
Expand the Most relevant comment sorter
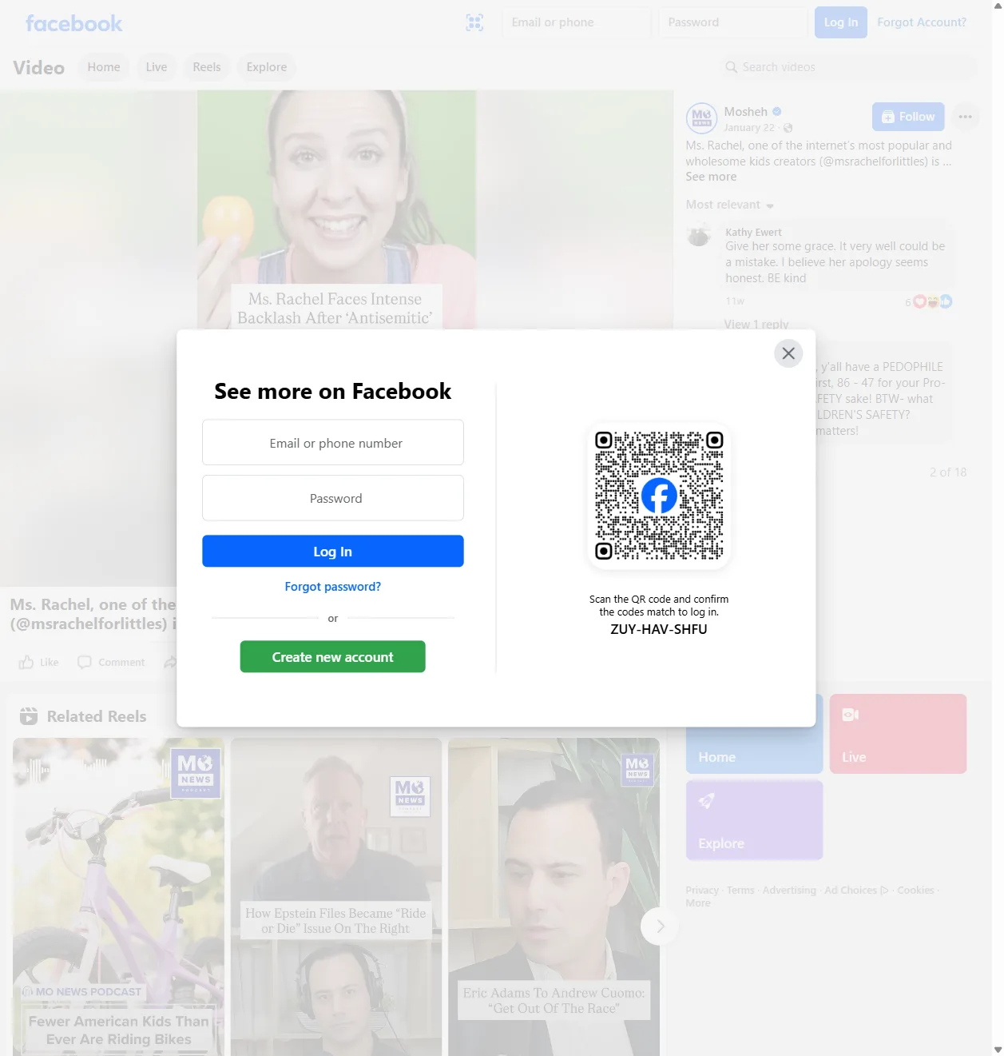point(730,205)
